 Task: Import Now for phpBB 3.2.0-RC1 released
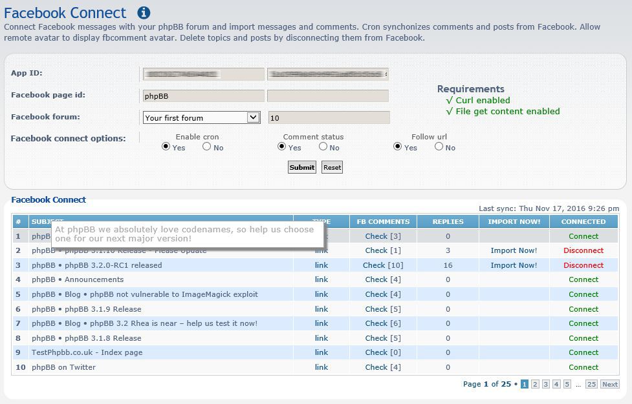(514, 265)
